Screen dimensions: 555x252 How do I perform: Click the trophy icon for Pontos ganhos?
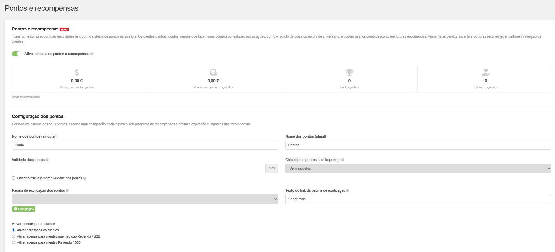tap(349, 72)
